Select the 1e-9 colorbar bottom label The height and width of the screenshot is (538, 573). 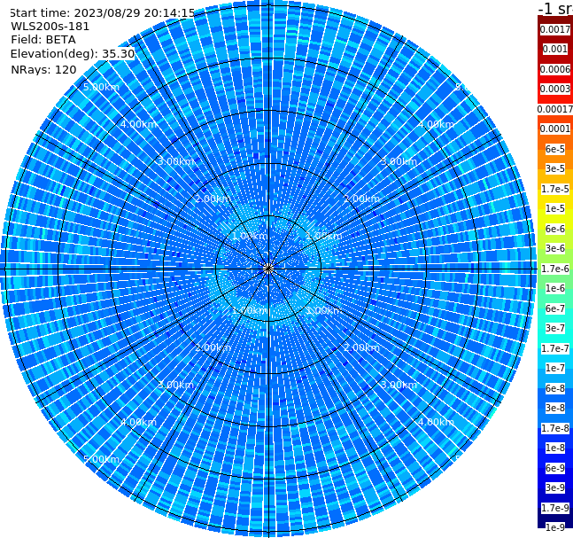click(x=555, y=527)
